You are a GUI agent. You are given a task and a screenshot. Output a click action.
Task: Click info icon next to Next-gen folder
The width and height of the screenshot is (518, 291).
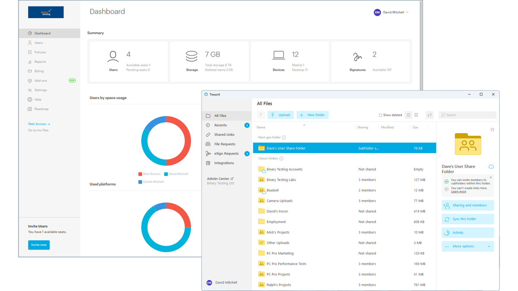pyautogui.click(x=284, y=138)
